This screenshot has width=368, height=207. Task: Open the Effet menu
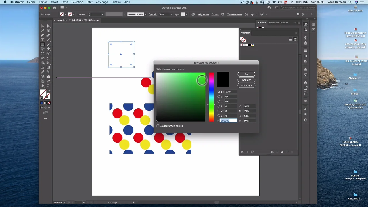[89, 2]
